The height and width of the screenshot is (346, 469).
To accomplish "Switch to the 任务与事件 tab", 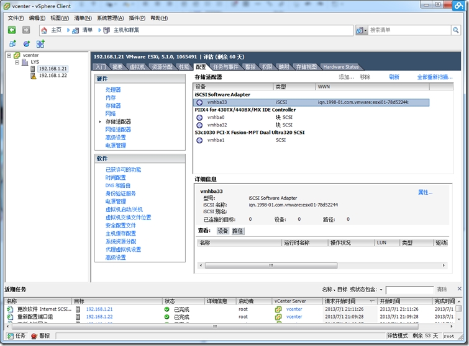I will tap(226, 67).
